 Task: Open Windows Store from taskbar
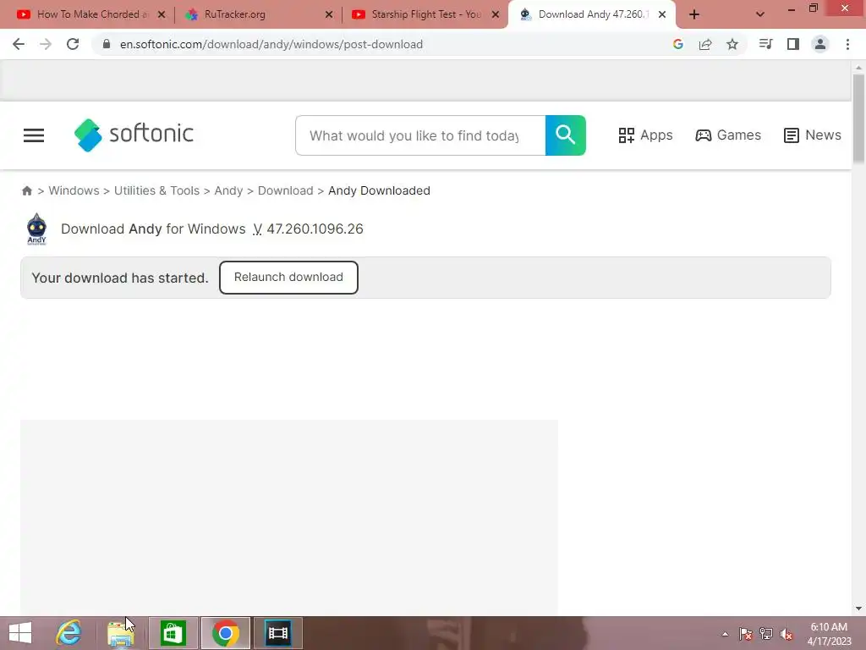(173, 633)
